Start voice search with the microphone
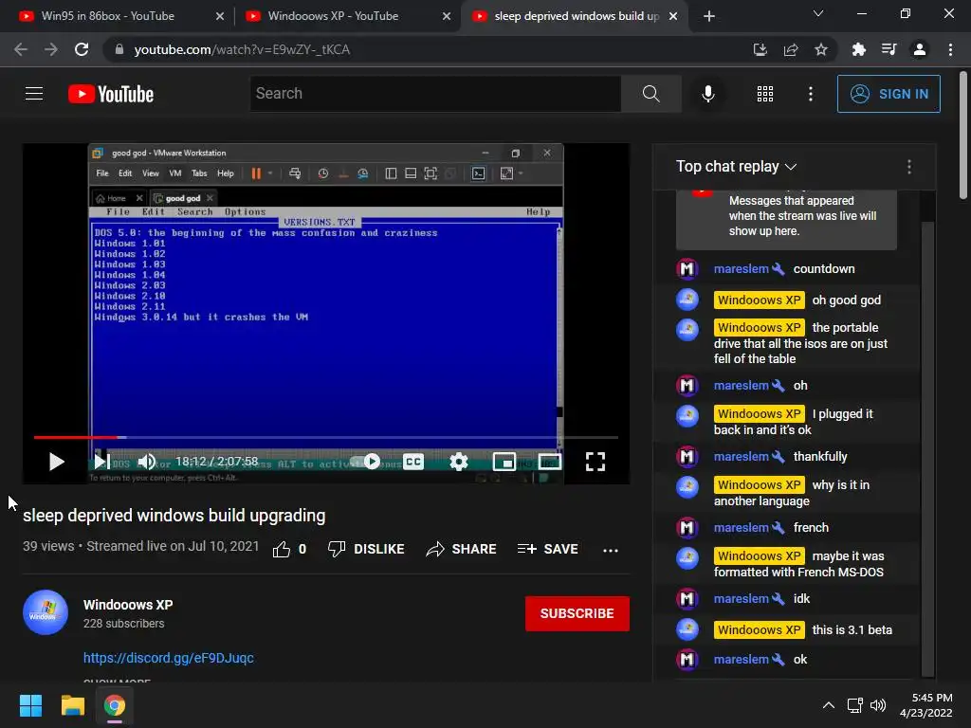971x728 pixels. click(708, 94)
